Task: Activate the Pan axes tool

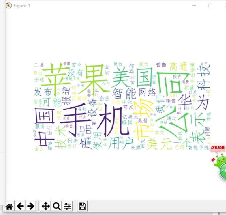Action: [x=46, y=206]
